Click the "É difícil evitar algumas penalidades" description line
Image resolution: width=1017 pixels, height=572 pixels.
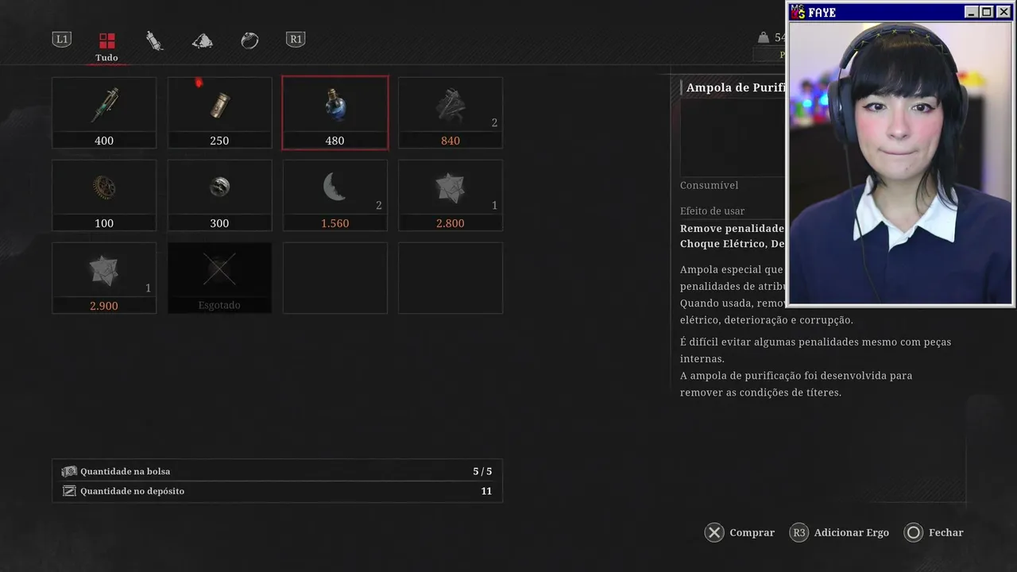tap(815, 342)
